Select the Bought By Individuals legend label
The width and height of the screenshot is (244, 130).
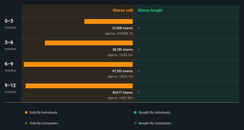pos(154,112)
